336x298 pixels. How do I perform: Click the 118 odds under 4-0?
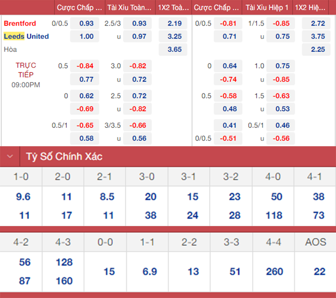pos(274,215)
